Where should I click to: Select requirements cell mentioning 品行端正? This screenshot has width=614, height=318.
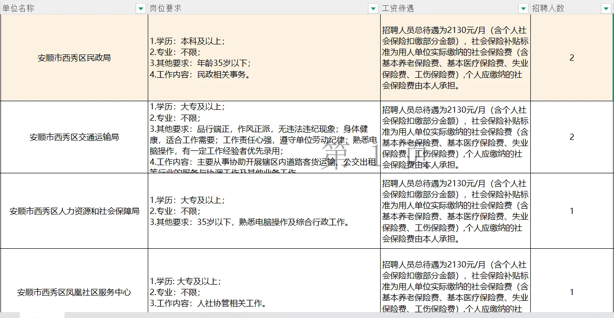264,137
